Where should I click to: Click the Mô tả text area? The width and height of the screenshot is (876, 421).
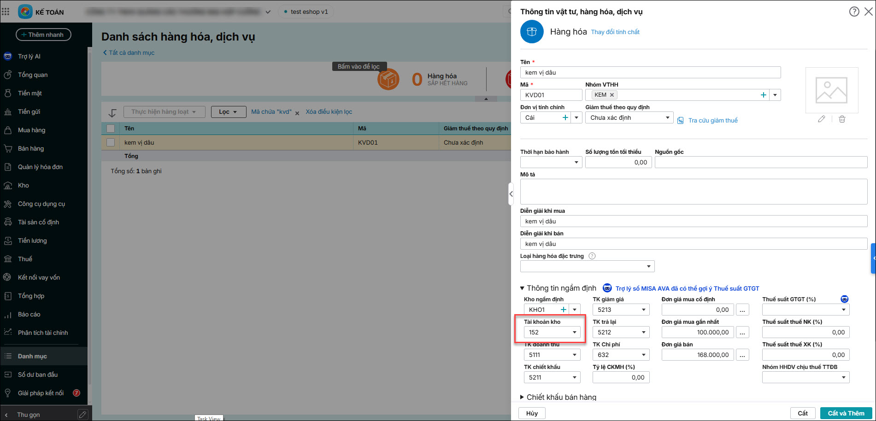[x=694, y=192]
